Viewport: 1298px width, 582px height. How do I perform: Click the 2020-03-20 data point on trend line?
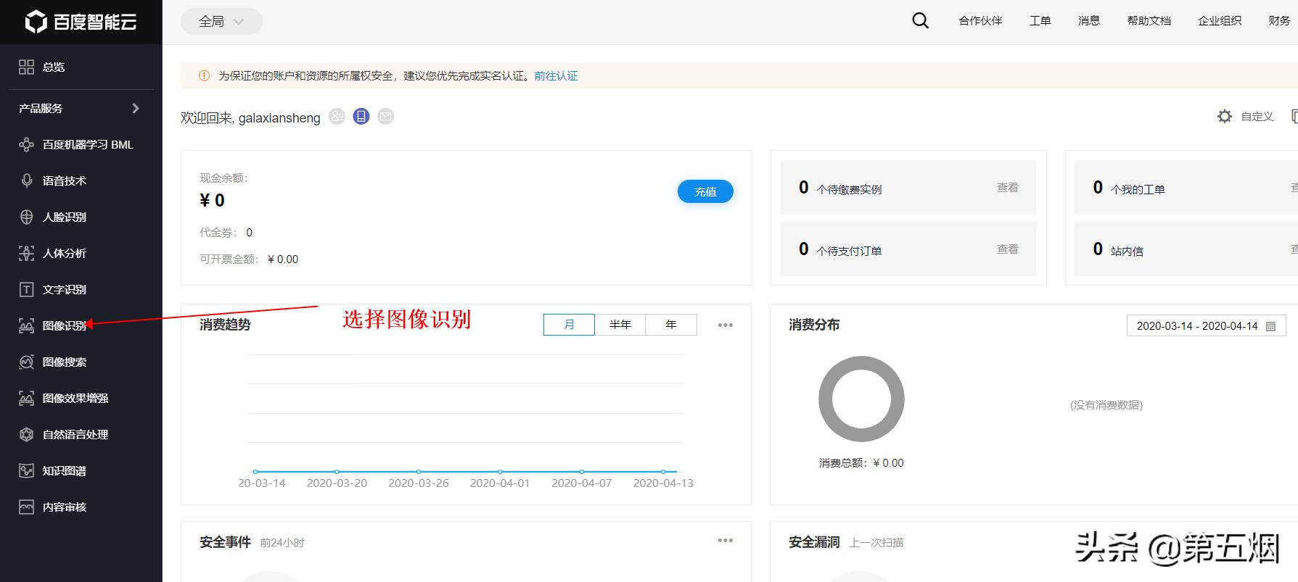point(337,472)
